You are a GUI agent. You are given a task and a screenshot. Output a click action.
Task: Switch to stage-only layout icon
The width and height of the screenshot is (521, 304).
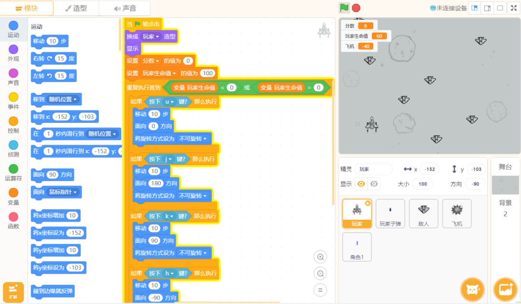[x=500, y=8]
